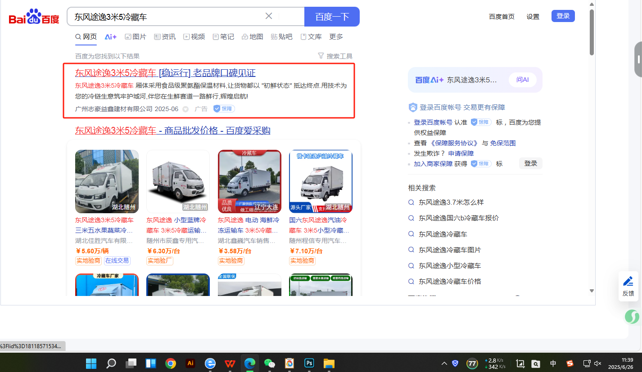Image resolution: width=642 pixels, height=372 pixels.
Task: Click the screenshot crop tray icon
Action: [520, 363]
